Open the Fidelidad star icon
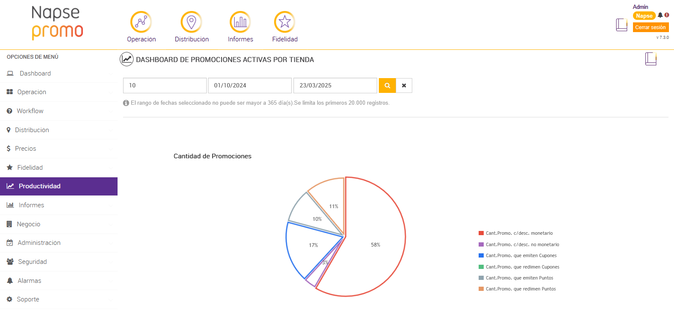Viewport: 674px width, 312px height. pyautogui.click(x=285, y=22)
